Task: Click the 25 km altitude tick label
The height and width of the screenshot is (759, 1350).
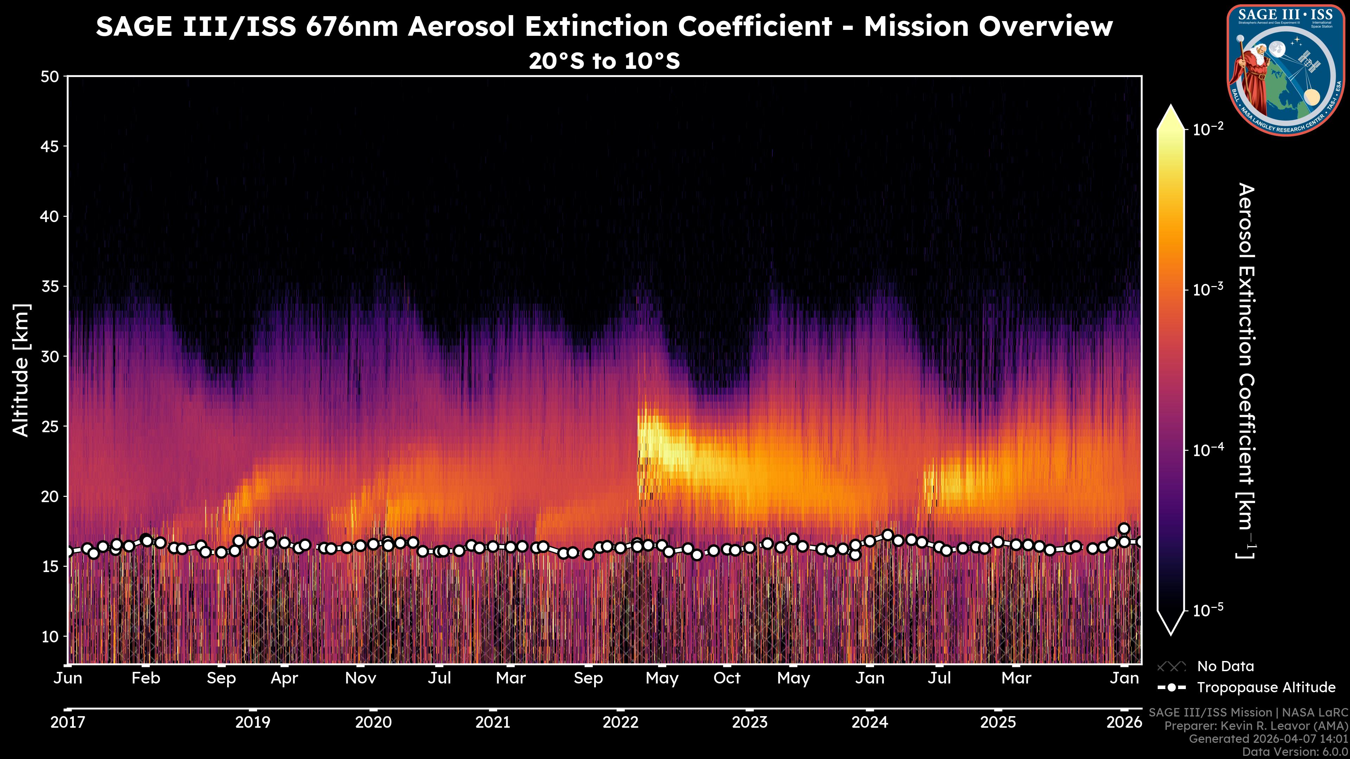Action: (x=50, y=426)
